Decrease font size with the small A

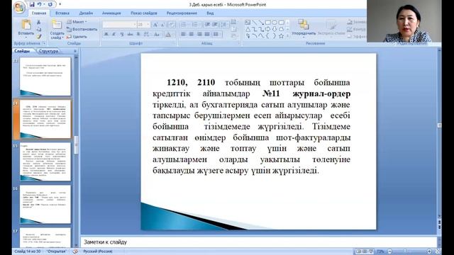pyautogui.click(x=162, y=25)
